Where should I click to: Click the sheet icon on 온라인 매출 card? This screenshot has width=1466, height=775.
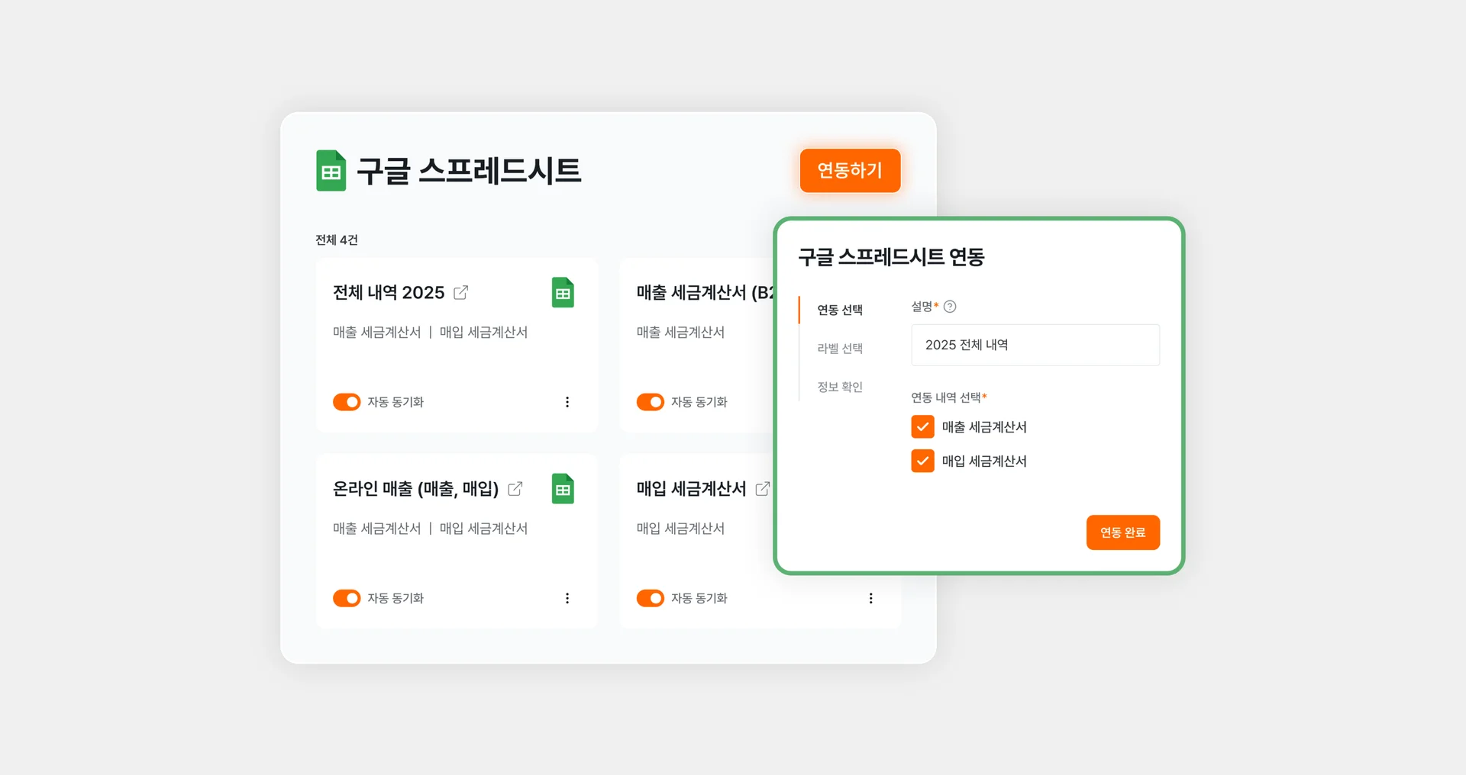click(x=563, y=489)
